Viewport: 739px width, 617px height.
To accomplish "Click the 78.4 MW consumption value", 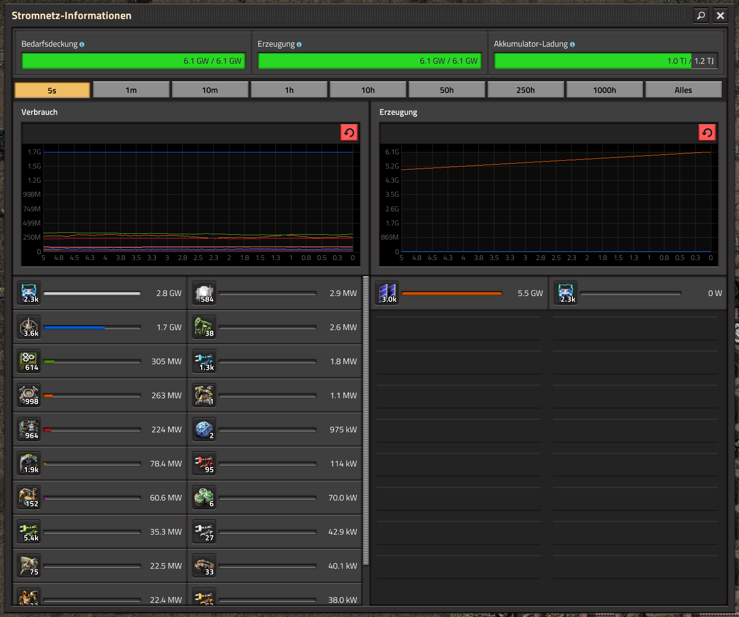I will pos(166,464).
